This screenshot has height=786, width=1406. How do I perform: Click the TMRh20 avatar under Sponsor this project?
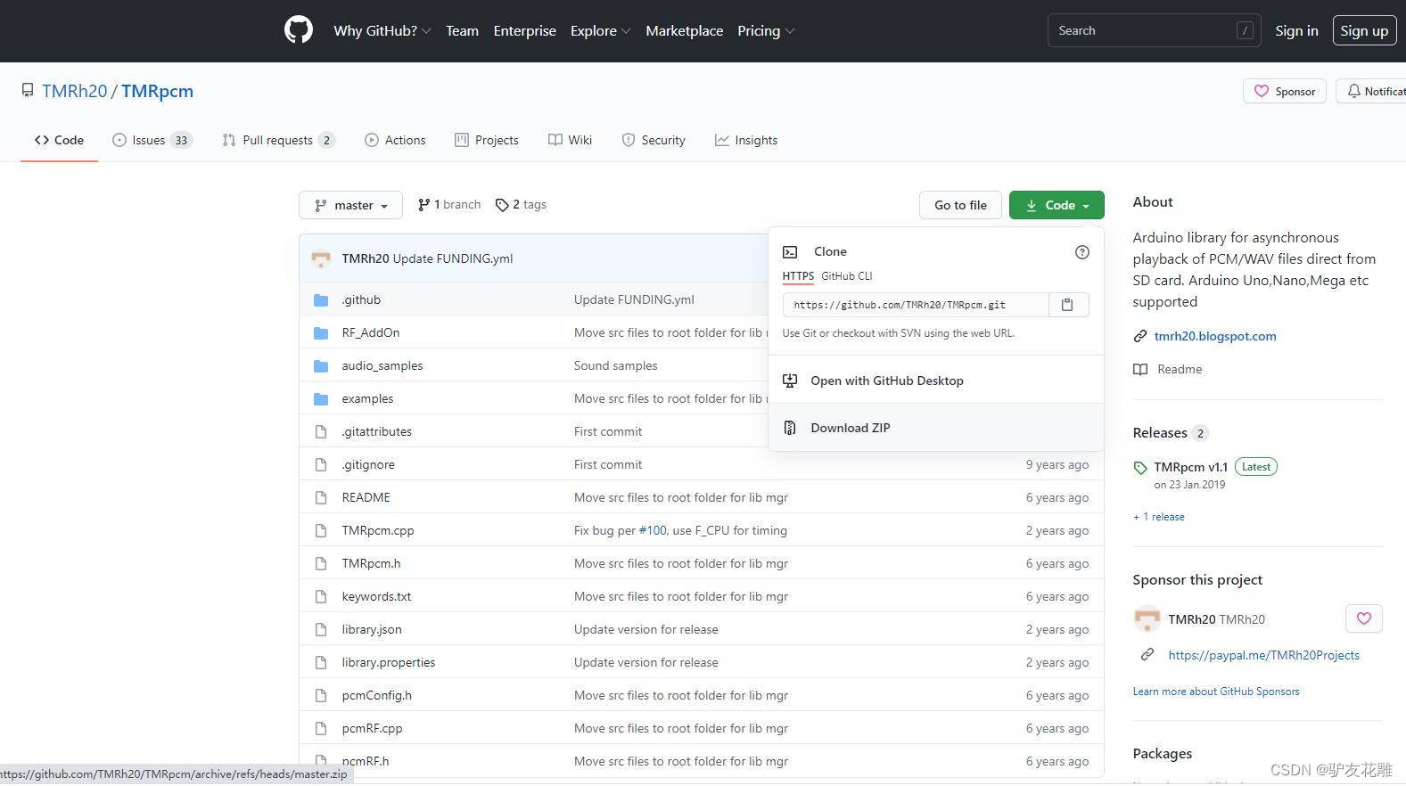(x=1147, y=618)
